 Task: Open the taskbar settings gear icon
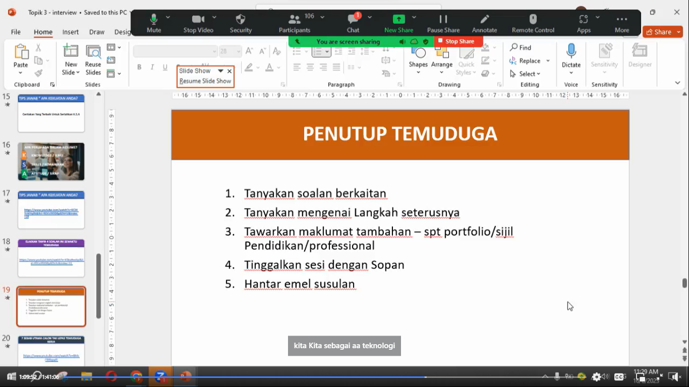[596, 377]
